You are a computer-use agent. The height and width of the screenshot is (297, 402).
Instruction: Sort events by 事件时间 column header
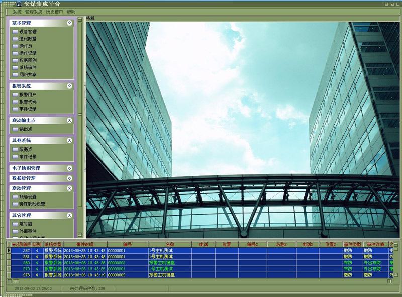[85, 244]
